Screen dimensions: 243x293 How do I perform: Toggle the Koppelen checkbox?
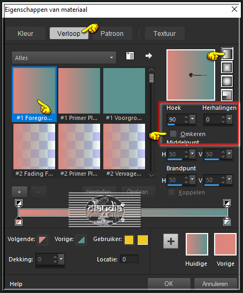171,192
